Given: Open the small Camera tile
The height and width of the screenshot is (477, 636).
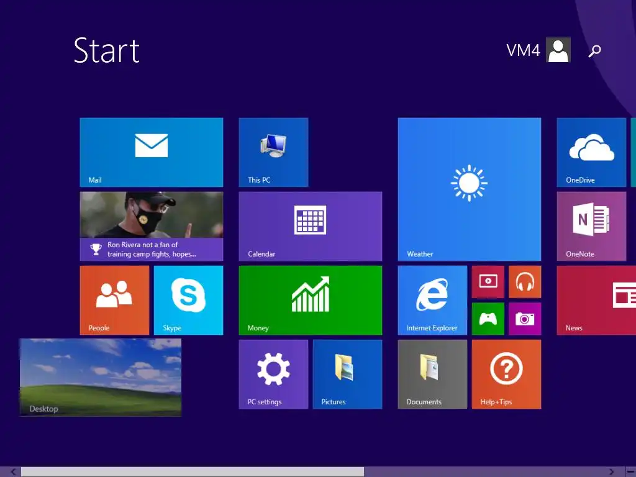Looking at the screenshot, I should [x=525, y=319].
